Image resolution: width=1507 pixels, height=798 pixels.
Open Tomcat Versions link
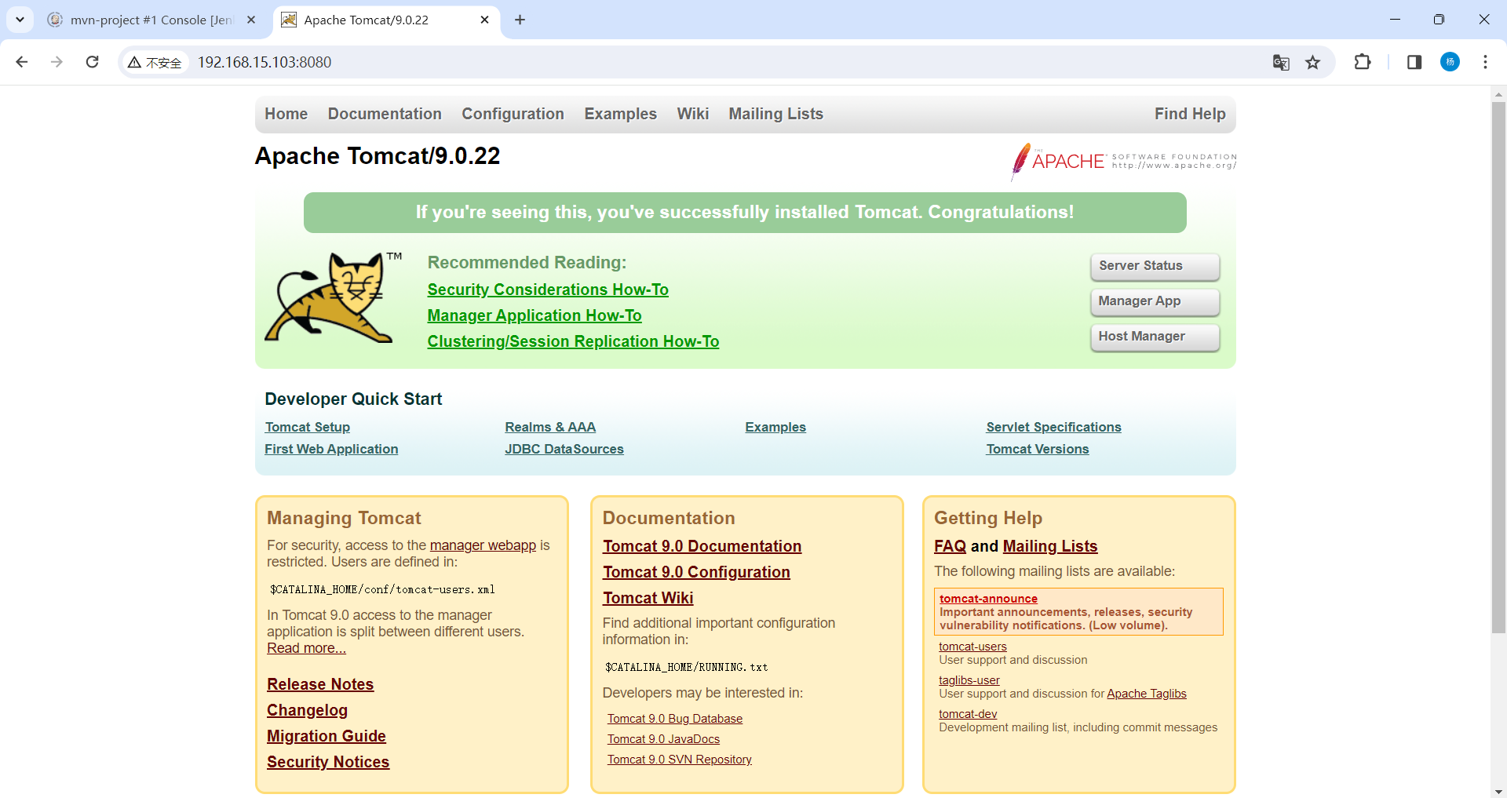tap(1038, 449)
